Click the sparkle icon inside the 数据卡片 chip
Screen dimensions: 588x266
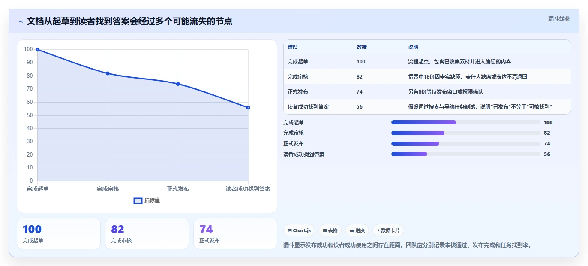[x=378, y=230]
